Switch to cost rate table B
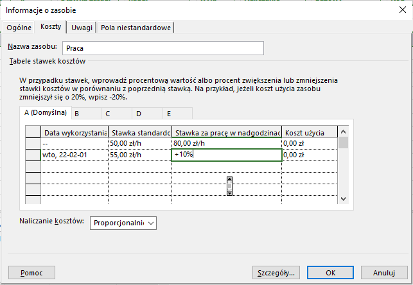Viewport: 413px width, 285px height. coord(76,114)
